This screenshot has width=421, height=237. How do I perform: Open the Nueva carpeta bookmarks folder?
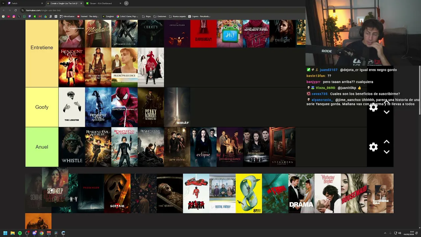point(177,16)
